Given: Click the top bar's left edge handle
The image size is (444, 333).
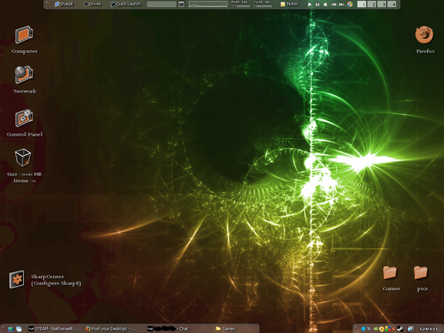Looking at the screenshot, I should click(47, 3).
